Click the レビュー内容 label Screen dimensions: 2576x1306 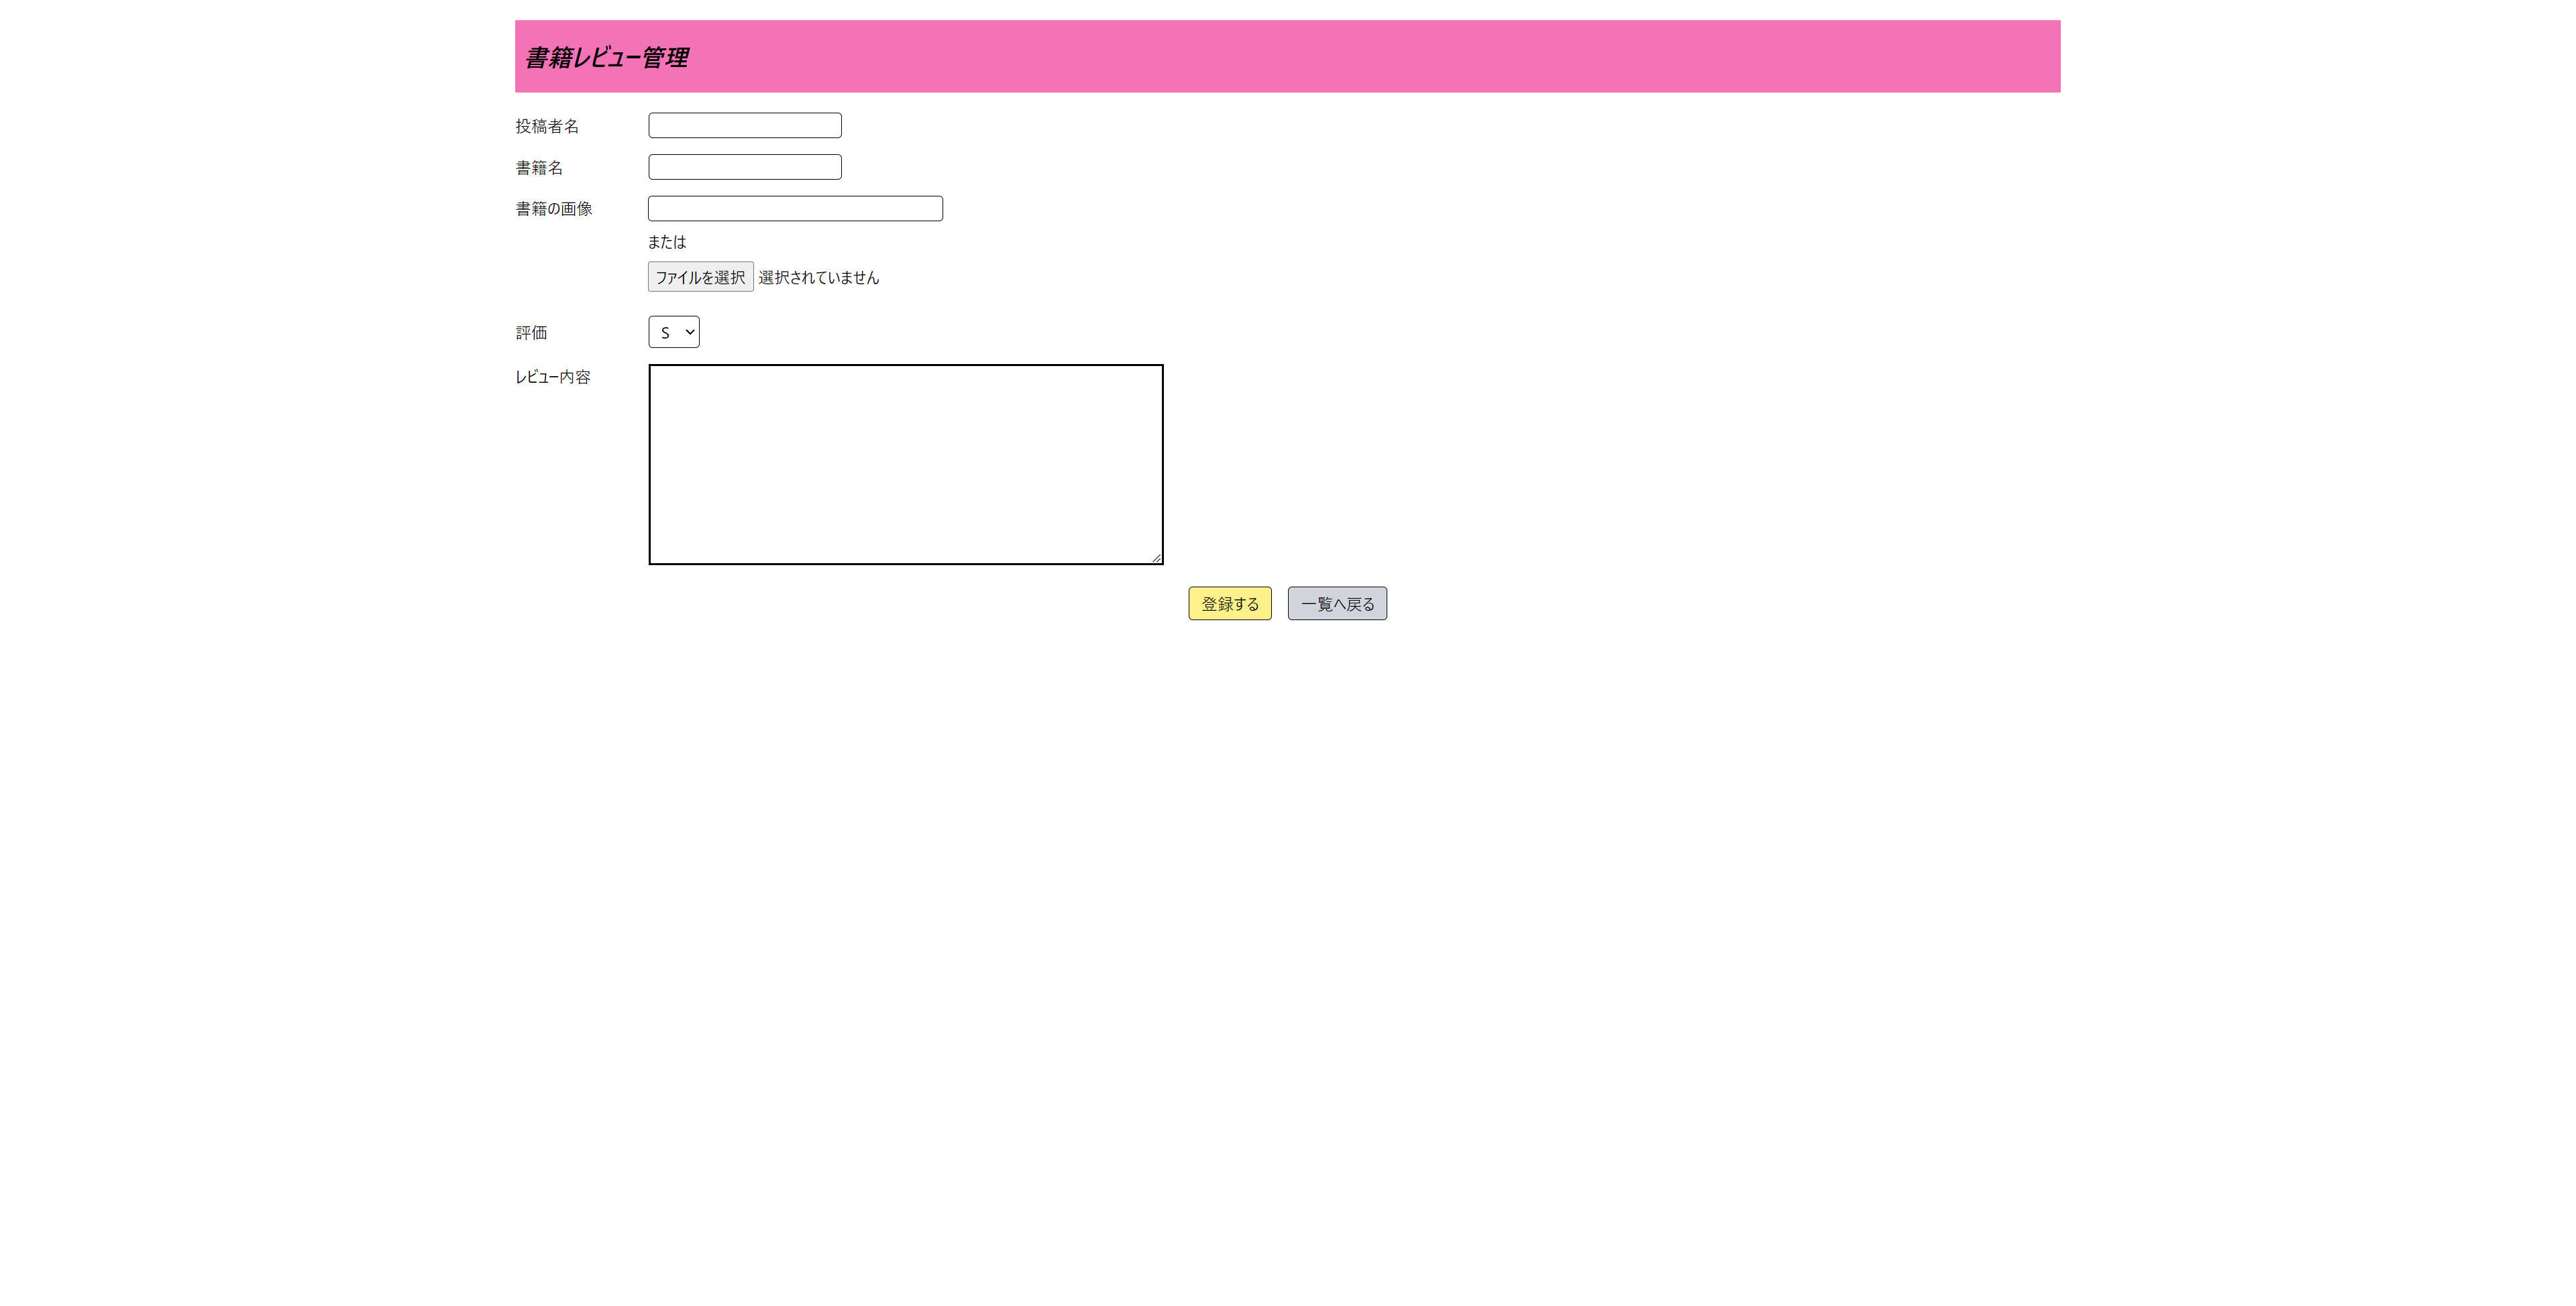click(x=553, y=377)
